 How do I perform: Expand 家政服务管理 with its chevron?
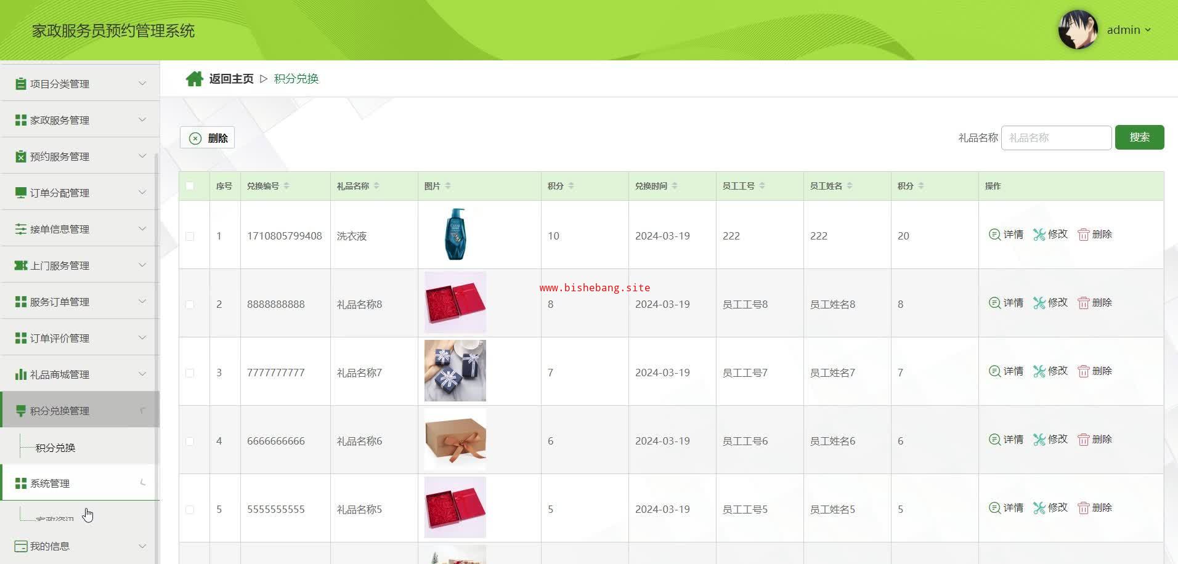click(x=142, y=119)
